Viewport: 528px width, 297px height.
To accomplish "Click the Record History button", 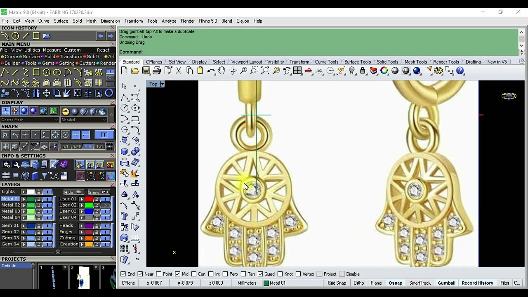I will coord(477,283).
